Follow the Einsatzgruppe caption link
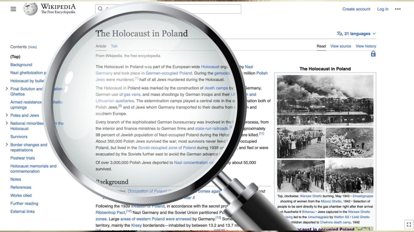414x232 pixels. pos(363,196)
